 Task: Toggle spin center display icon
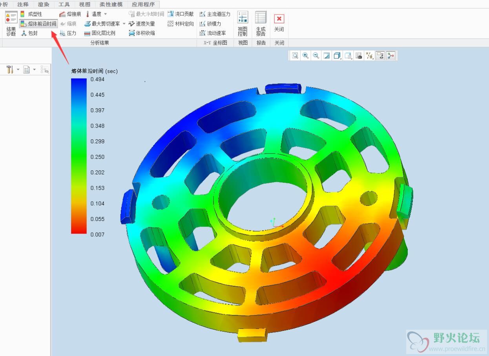[390, 56]
